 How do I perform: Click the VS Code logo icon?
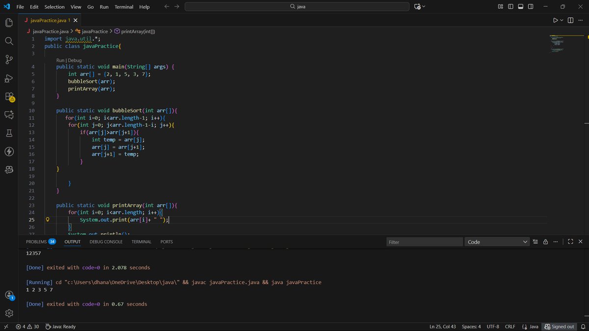(6, 6)
